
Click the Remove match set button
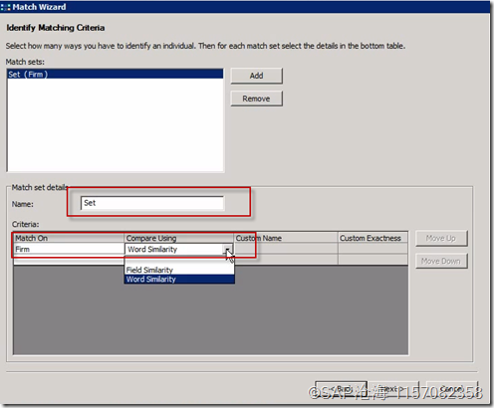[256, 99]
